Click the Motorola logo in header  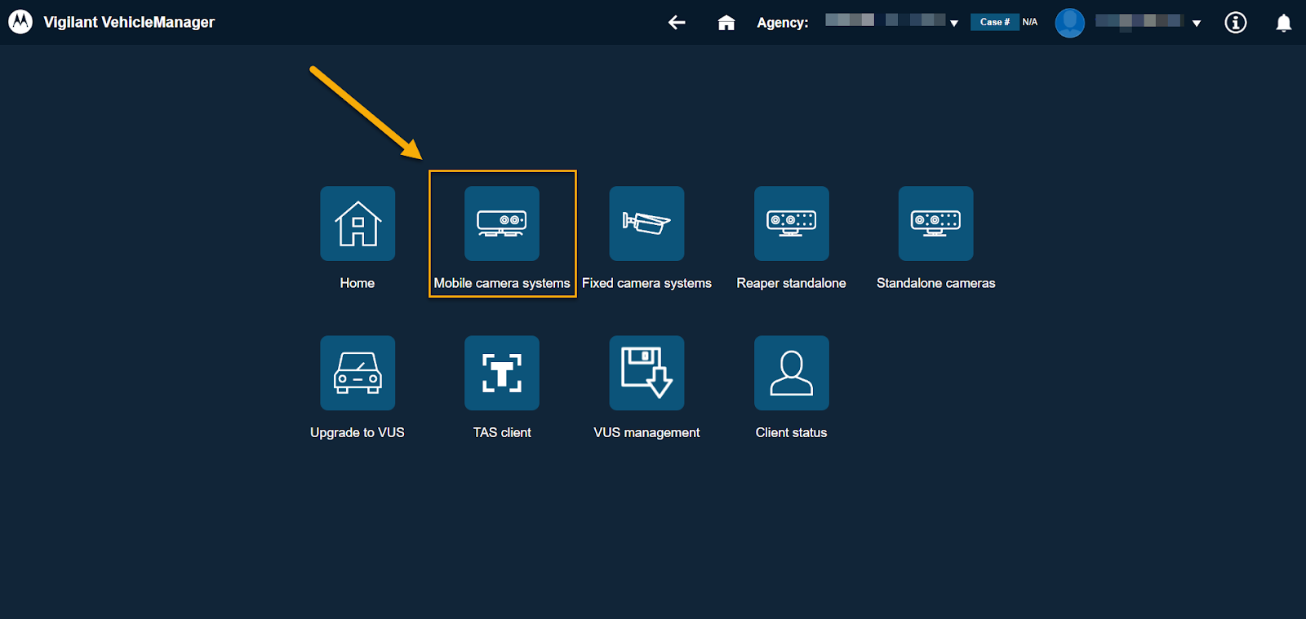pyautogui.click(x=20, y=22)
